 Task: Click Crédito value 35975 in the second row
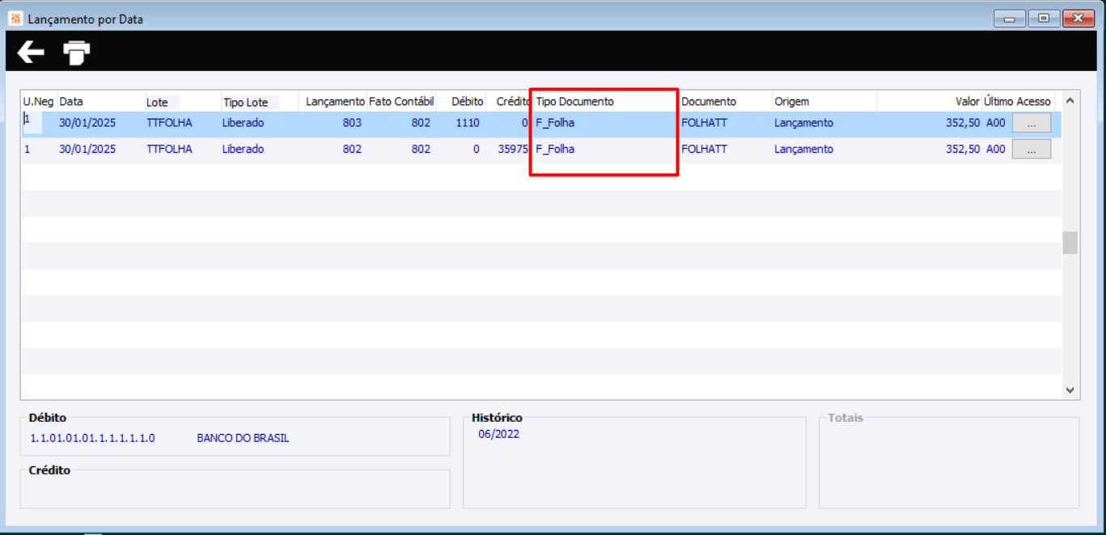(514, 149)
